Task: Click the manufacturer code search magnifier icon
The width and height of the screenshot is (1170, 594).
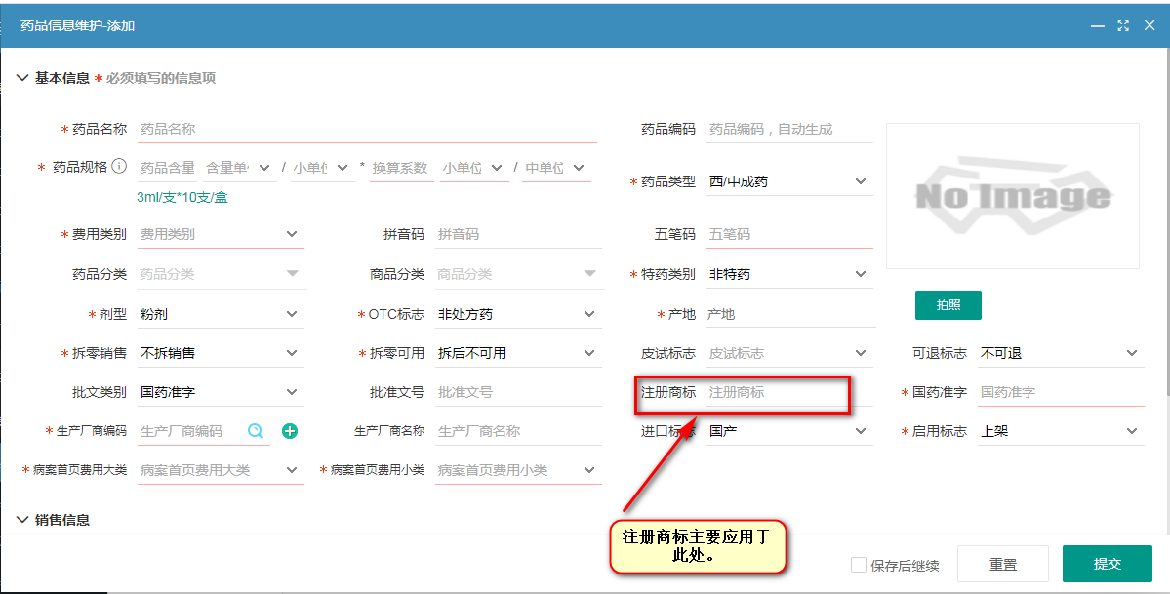Action: coord(256,431)
